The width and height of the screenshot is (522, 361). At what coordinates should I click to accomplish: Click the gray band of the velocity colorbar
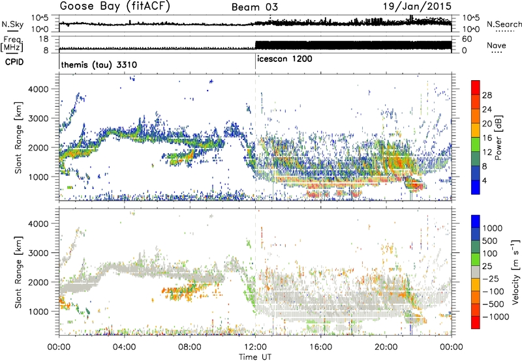pos(476,272)
